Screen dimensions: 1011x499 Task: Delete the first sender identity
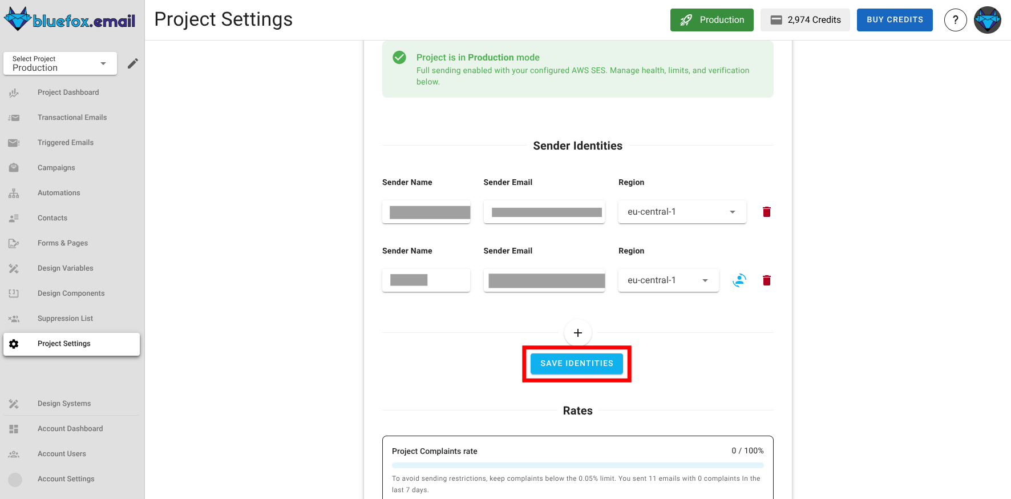(766, 212)
